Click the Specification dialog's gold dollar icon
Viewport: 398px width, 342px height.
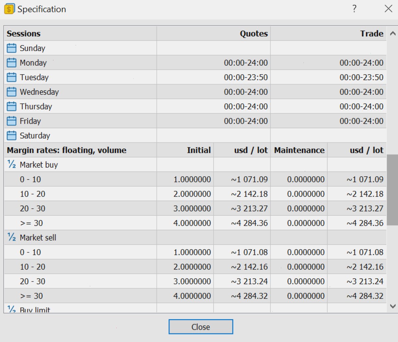9,9
